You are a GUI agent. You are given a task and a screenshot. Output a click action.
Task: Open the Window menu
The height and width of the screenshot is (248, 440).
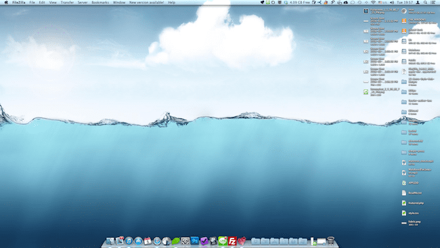pos(119,3)
